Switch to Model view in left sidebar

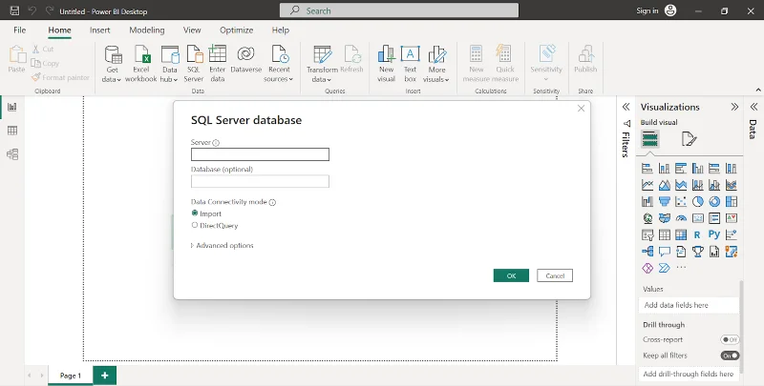click(12, 154)
